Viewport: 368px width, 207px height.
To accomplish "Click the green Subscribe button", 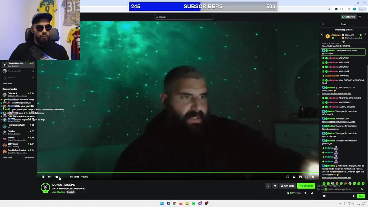I will point(306,186).
